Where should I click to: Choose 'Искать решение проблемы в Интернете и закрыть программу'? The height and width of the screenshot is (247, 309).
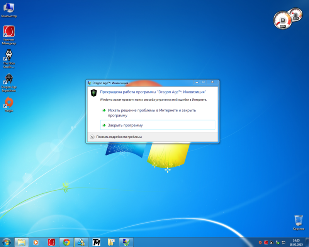[x=158, y=113]
